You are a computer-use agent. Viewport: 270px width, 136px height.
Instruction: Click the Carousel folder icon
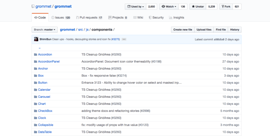click(x=36, y=97)
